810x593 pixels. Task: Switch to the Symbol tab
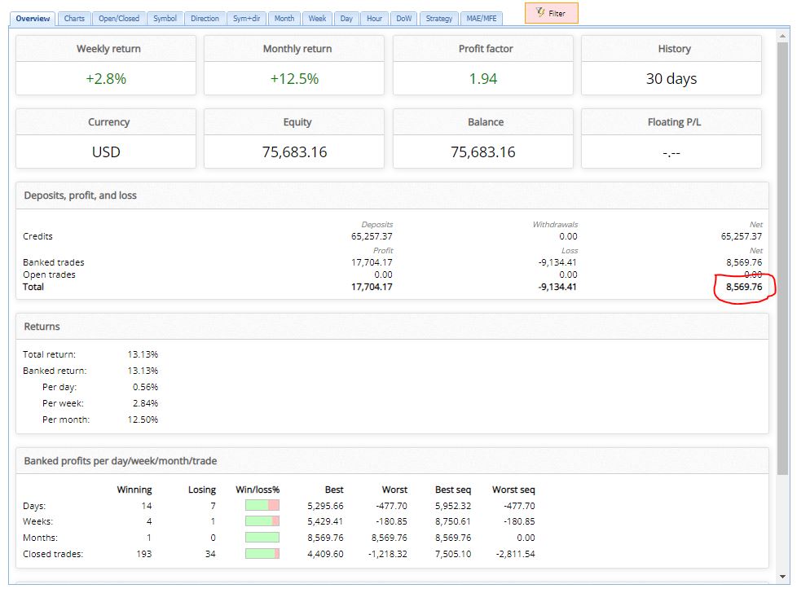pos(165,19)
